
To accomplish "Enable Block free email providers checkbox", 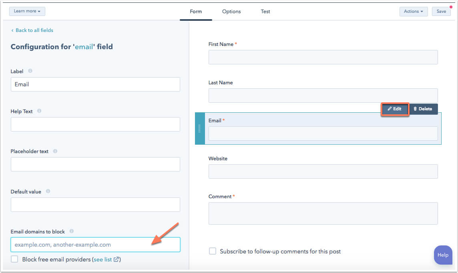I will click(x=15, y=259).
